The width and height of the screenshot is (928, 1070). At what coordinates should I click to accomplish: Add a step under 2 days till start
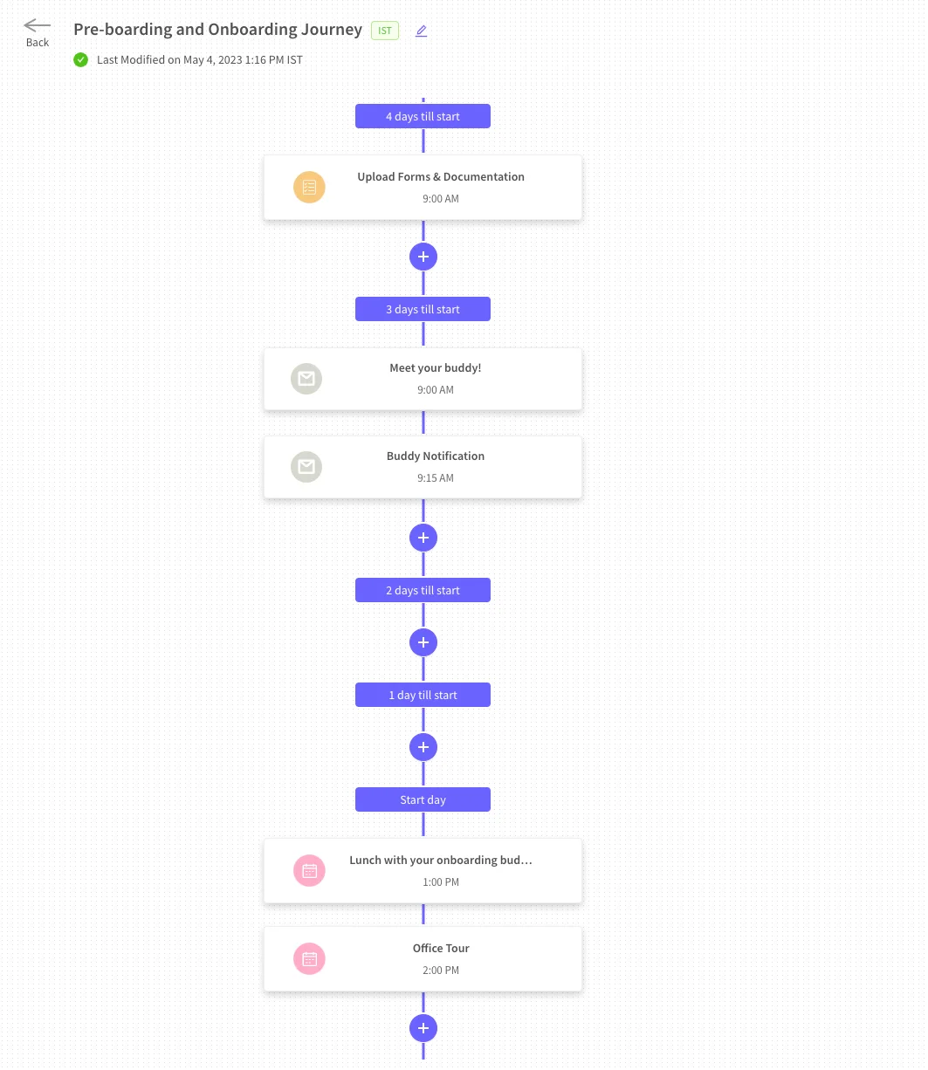tap(423, 642)
